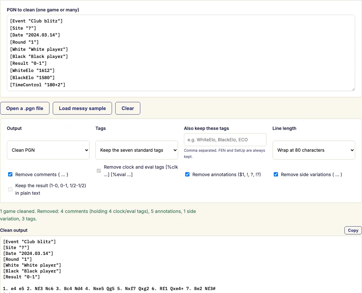
Task: Toggle Remove clock and eval tags checkbox
Action: click(x=99, y=171)
